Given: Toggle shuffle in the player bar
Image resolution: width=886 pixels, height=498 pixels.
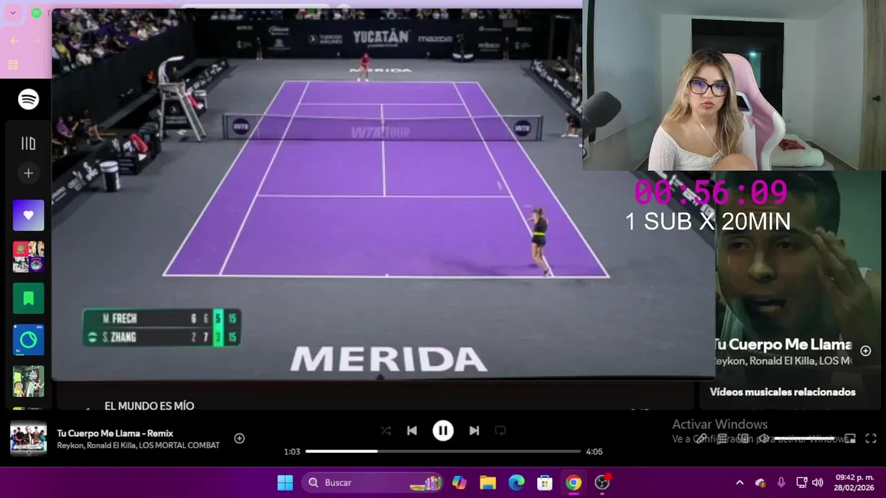Looking at the screenshot, I should coord(386,431).
